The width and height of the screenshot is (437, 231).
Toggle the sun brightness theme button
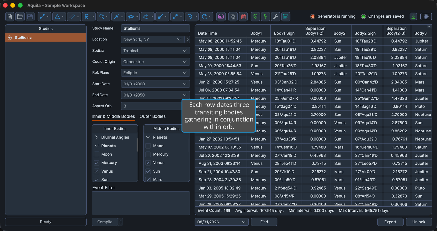coord(426,17)
